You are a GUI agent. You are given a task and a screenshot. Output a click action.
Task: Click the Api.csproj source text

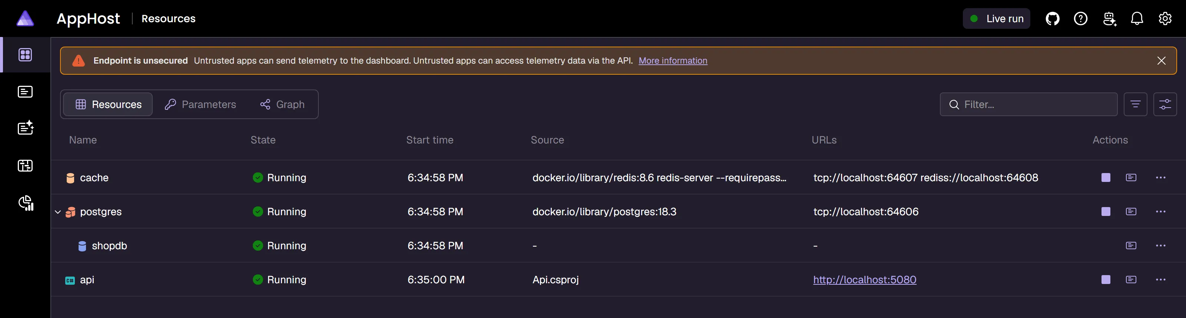click(555, 280)
